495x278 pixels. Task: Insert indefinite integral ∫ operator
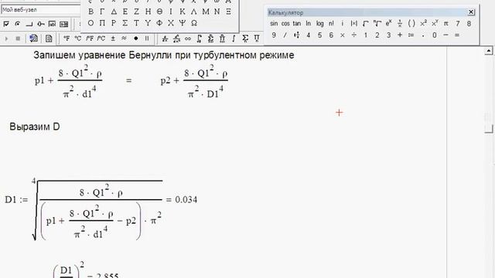[x=234, y=39]
